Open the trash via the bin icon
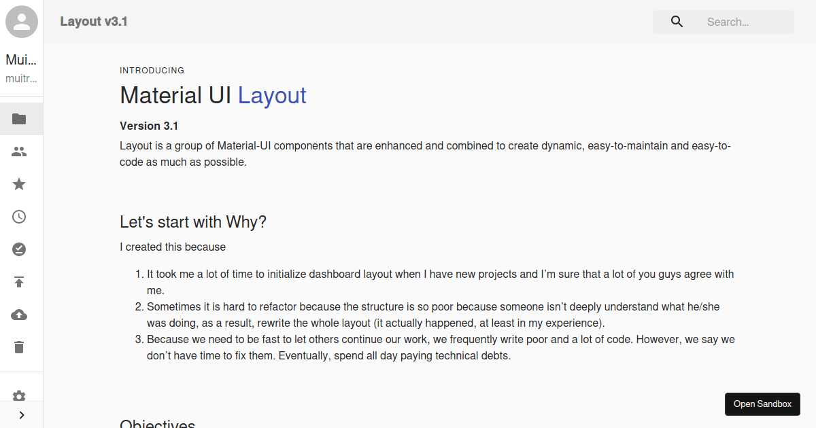The image size is (816, 428). pyautogui.click(x=19, y=347)
